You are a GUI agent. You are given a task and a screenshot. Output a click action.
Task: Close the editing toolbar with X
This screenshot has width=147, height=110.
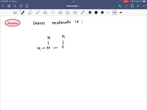click(138, 6)
